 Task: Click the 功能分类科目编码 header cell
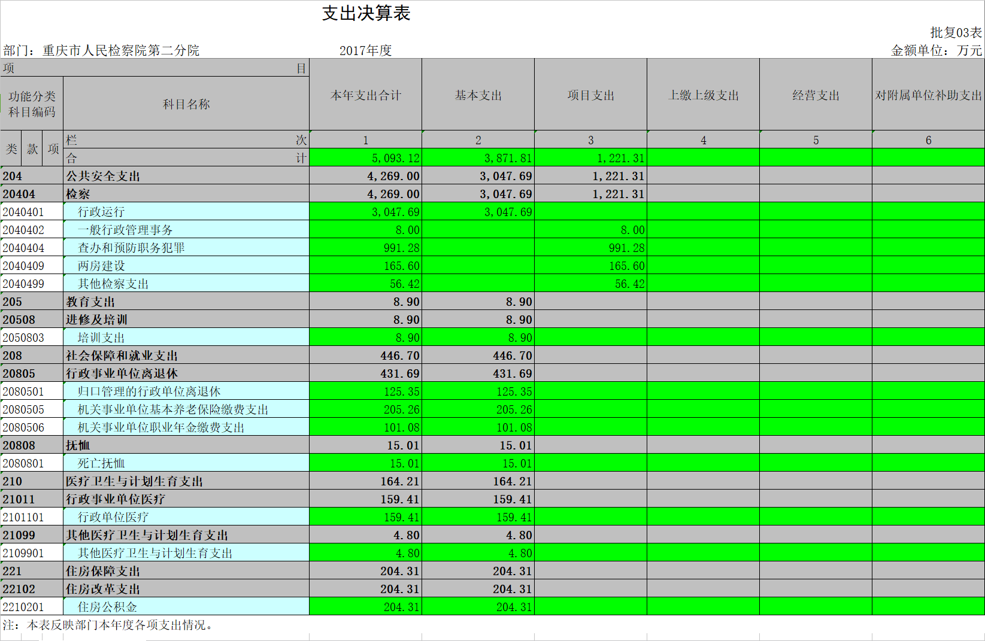[x=32, y=104]
